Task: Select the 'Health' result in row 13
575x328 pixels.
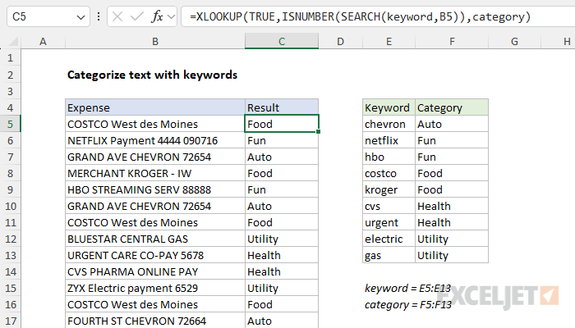Action: click(x=282, y=255)
